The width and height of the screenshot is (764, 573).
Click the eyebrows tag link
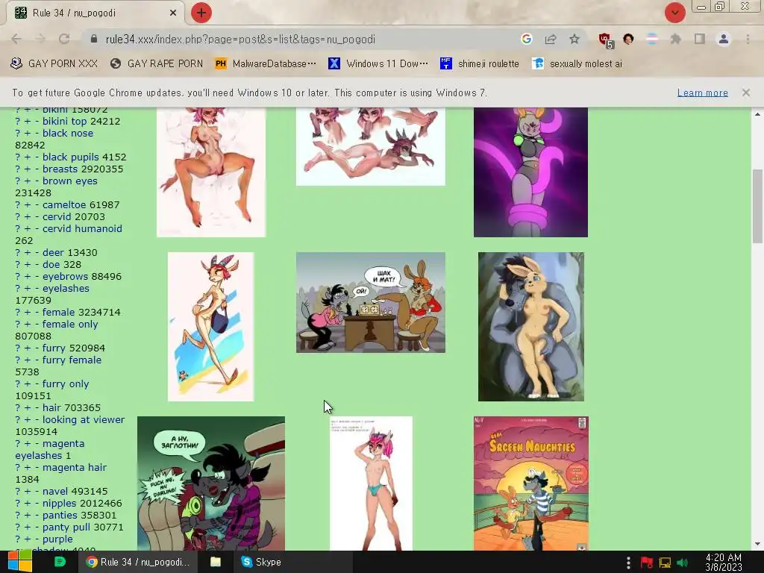(66, 276)
